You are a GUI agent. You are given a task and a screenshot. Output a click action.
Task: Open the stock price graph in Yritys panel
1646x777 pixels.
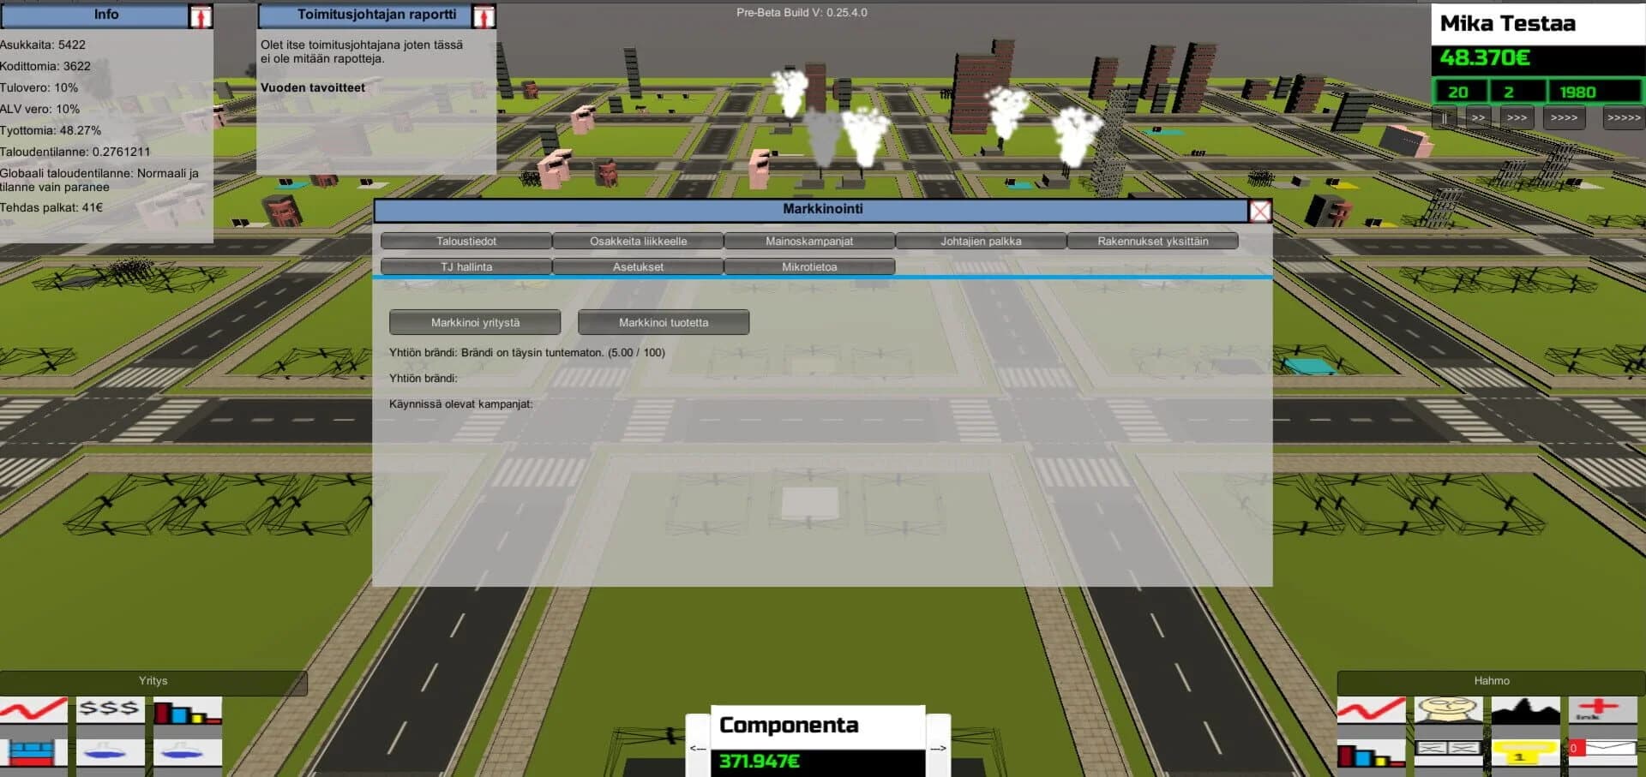[x=34, y=709]
